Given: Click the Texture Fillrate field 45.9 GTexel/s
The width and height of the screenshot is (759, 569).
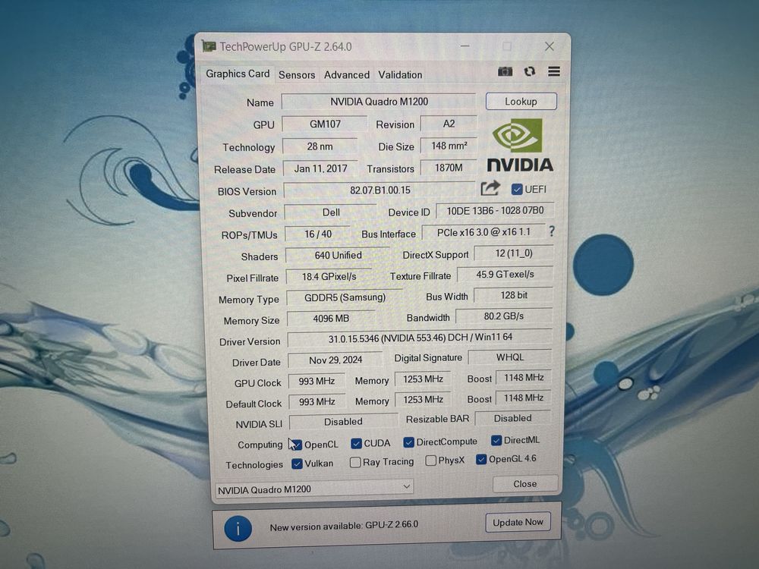Looking at the screenshot, I should [x=505, y=275].
